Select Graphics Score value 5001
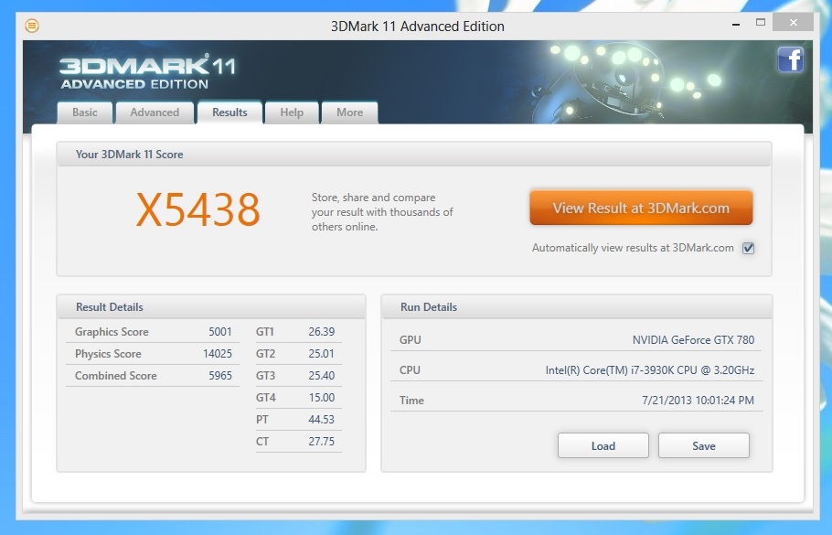832x535 pixels. click(220, 332)
